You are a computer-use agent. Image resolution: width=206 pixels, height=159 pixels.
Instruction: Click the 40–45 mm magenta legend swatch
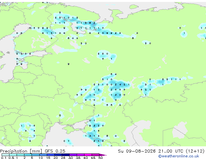pos(88,155)
